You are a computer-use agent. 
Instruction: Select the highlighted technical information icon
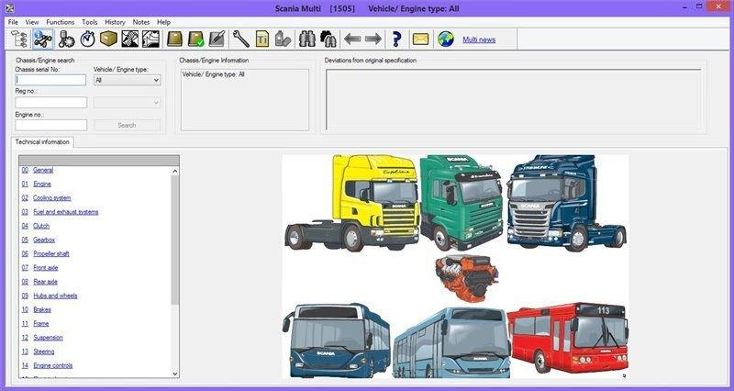[42, 39]
